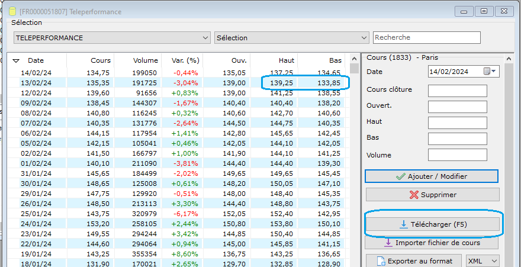Click the Volume input field
The image size is (521, 267).
point(457,155)
